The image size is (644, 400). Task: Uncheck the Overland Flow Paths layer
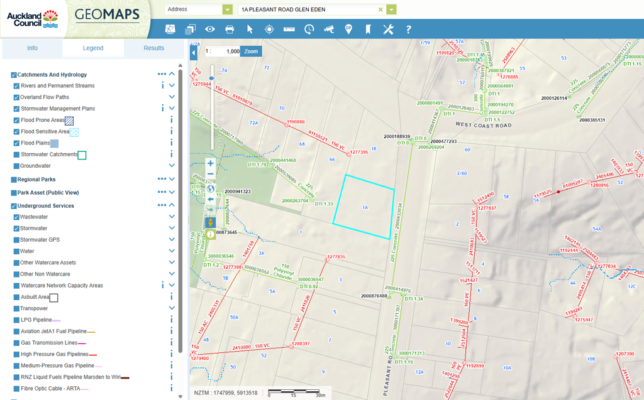click(17, 97)
